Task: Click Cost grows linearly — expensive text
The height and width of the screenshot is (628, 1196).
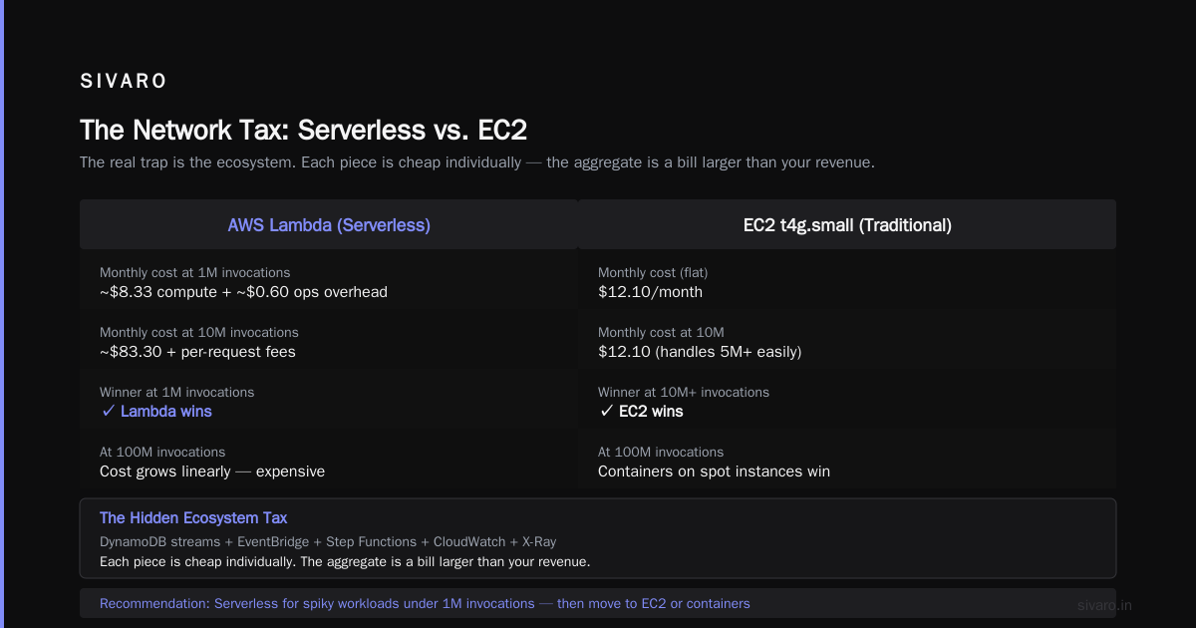Action: point(212,471)
